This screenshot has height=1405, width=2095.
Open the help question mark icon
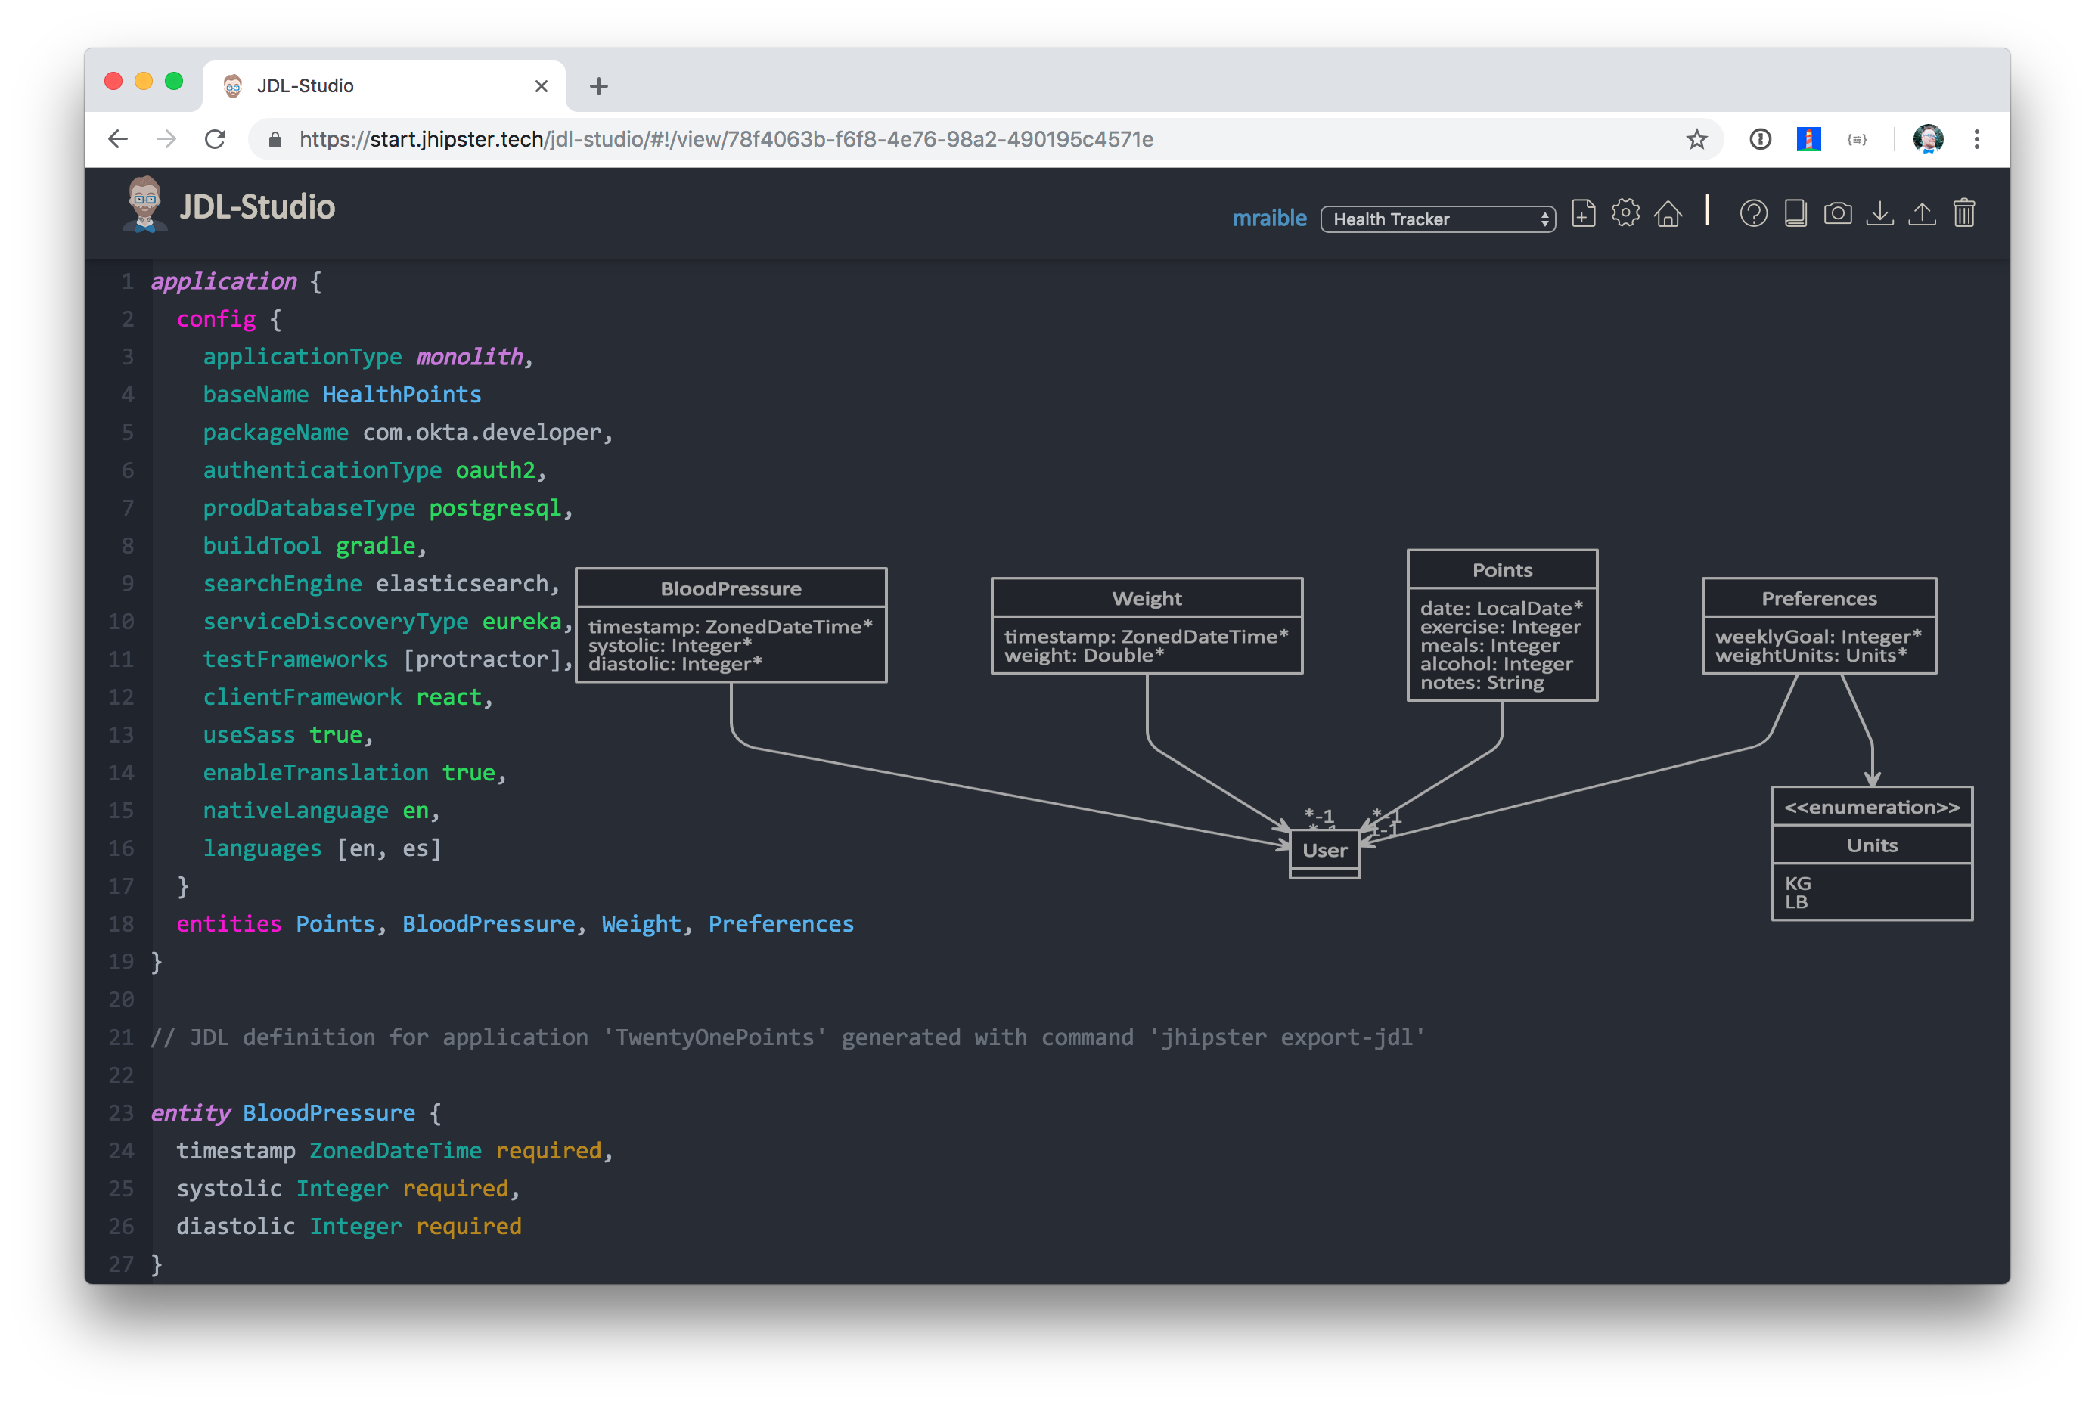pyautogui.click(x=1752, y=214)
